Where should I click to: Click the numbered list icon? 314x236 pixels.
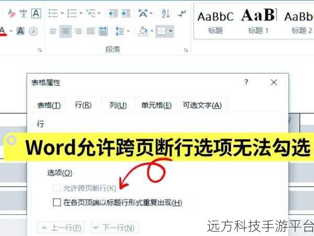point(72,14)
